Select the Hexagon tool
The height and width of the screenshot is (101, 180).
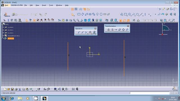[101, 14]
